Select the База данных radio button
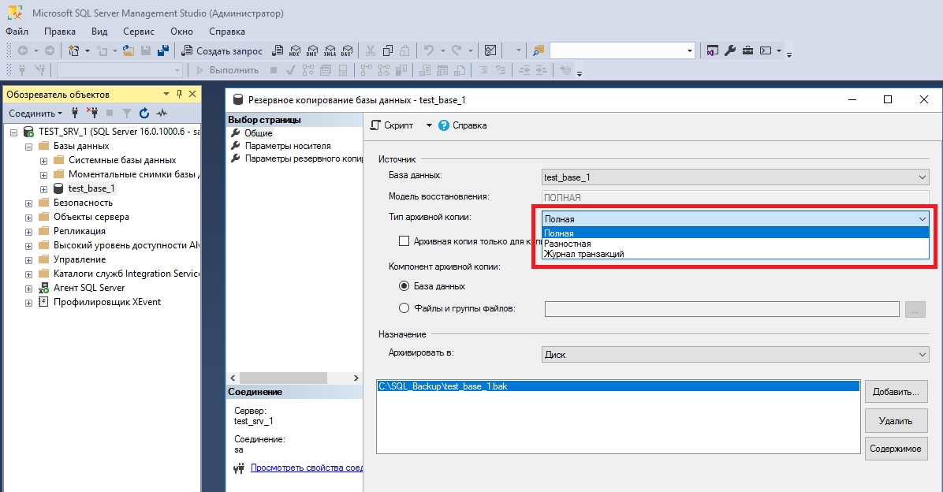Viewport: 943px width, 492px height. pyautogui.click(x=404, y=286)
